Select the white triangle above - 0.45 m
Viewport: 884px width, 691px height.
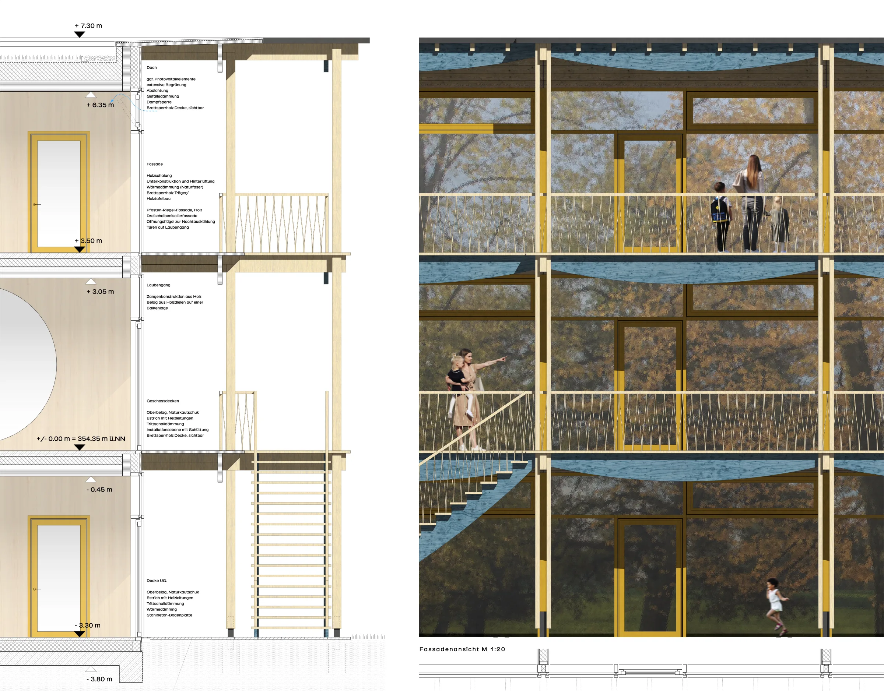point(91,479)
